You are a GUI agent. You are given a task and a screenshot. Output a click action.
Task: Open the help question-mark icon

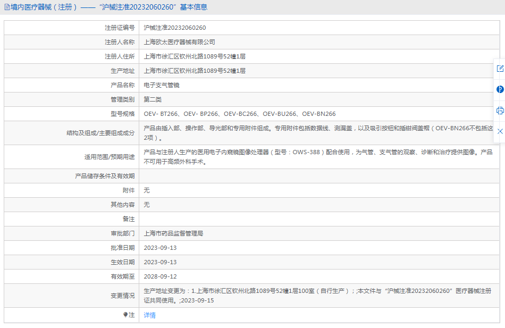click(x=500, y=89)
